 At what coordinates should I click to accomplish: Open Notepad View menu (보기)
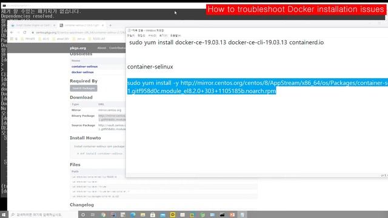(x=163, y=36)
